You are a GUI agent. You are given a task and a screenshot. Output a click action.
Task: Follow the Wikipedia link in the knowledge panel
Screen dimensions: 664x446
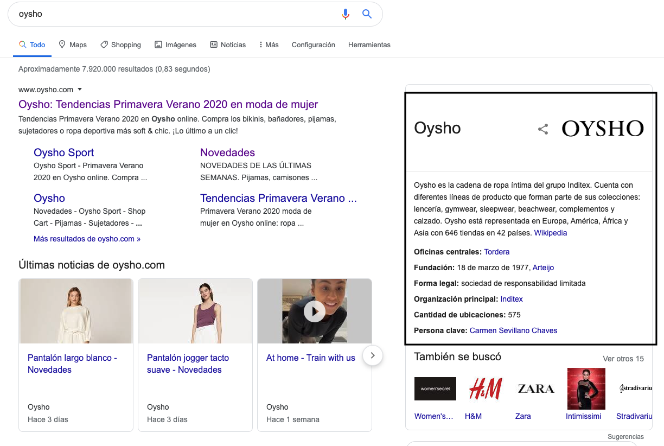[550, 233]
